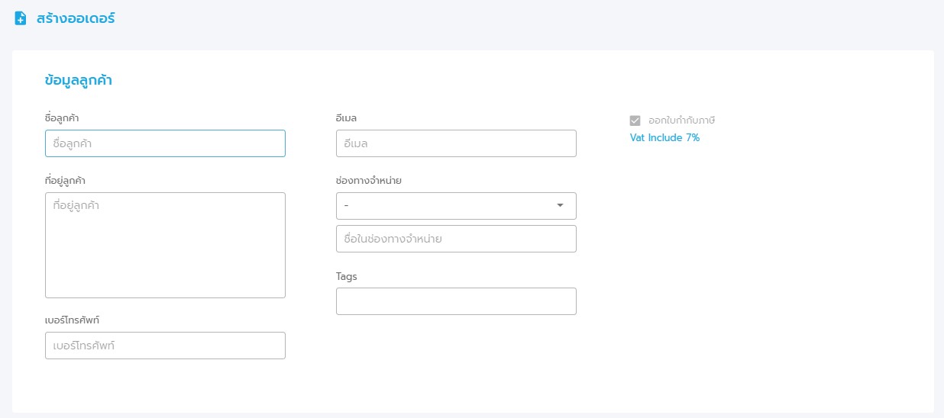Viewport: 944px width, 418px height.
Task: Focus the ชื่อลูกค้า customer name field
Action: pyautogui.click(x=165, y=143)
